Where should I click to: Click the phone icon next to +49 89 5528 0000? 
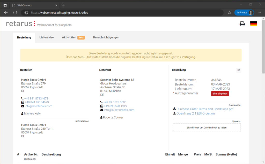pyautogui.click(x=101, y=102)
